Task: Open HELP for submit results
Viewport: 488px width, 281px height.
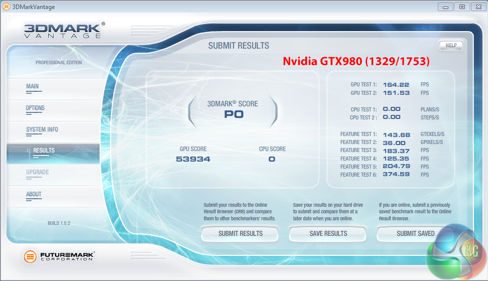Action: pyautogui.click(x=451, y=46)
